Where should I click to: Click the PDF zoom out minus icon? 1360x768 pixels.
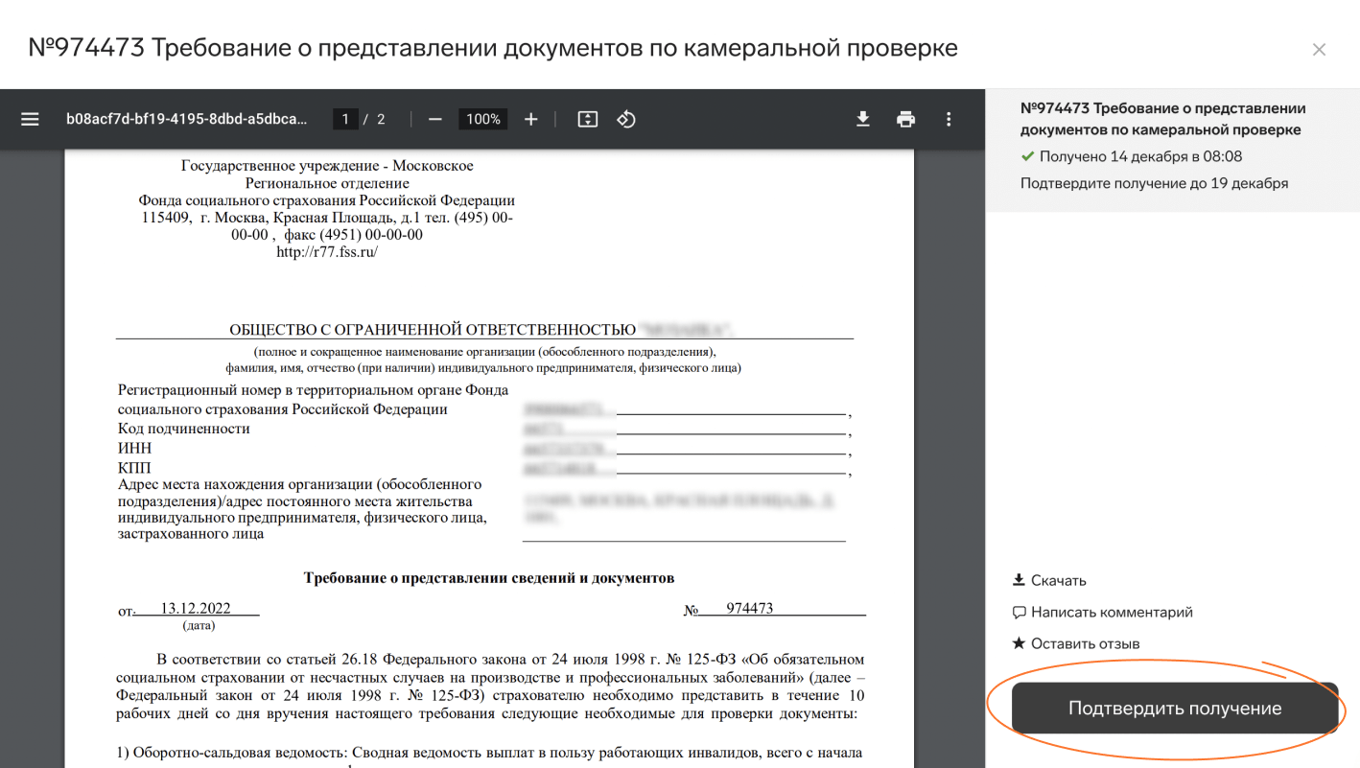click(435, 119)
